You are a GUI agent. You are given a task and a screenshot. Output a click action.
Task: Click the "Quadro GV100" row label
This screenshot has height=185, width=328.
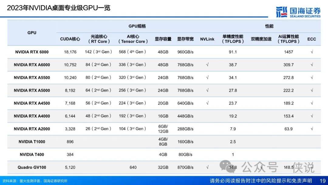point(32,167)
